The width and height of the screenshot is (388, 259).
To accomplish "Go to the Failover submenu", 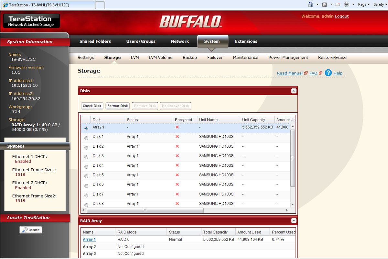I will click(x=215, y=57).
